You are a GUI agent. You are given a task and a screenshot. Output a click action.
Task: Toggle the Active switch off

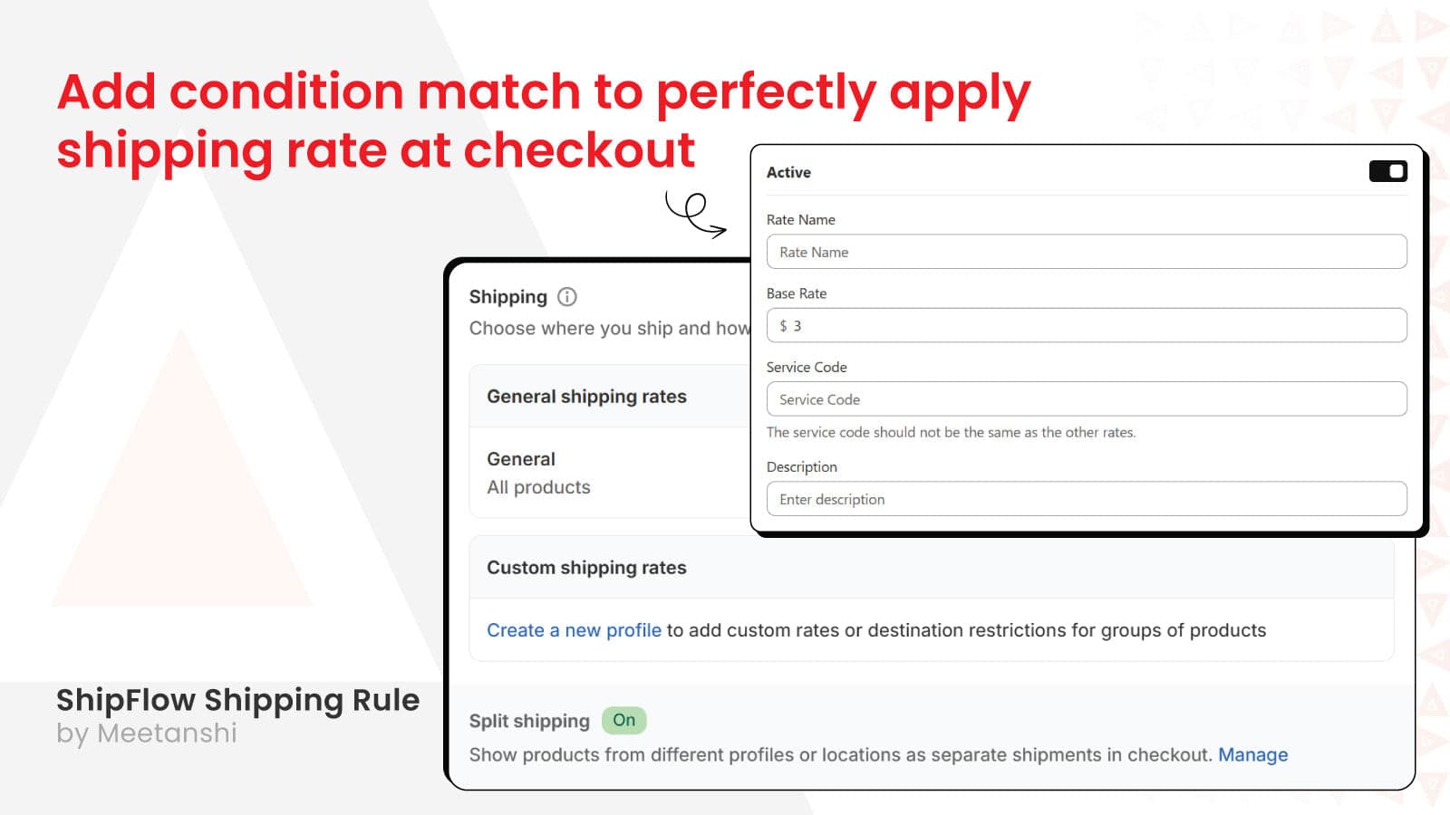point(1387,171)
